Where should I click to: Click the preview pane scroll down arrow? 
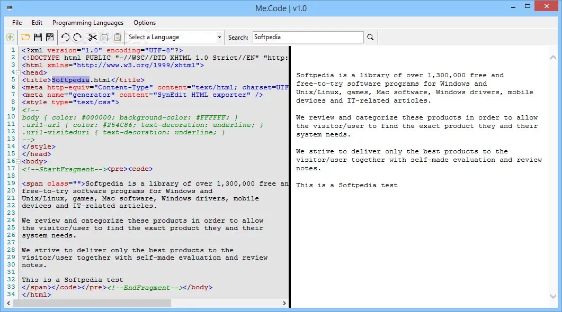coord(553,296)
